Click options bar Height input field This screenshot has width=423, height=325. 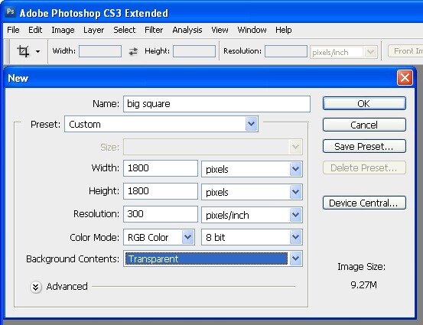click(194, 51)
